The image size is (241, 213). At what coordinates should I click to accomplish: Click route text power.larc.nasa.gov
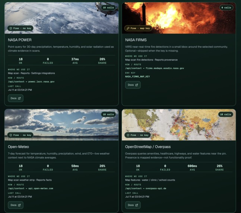(x=41, y=81)
